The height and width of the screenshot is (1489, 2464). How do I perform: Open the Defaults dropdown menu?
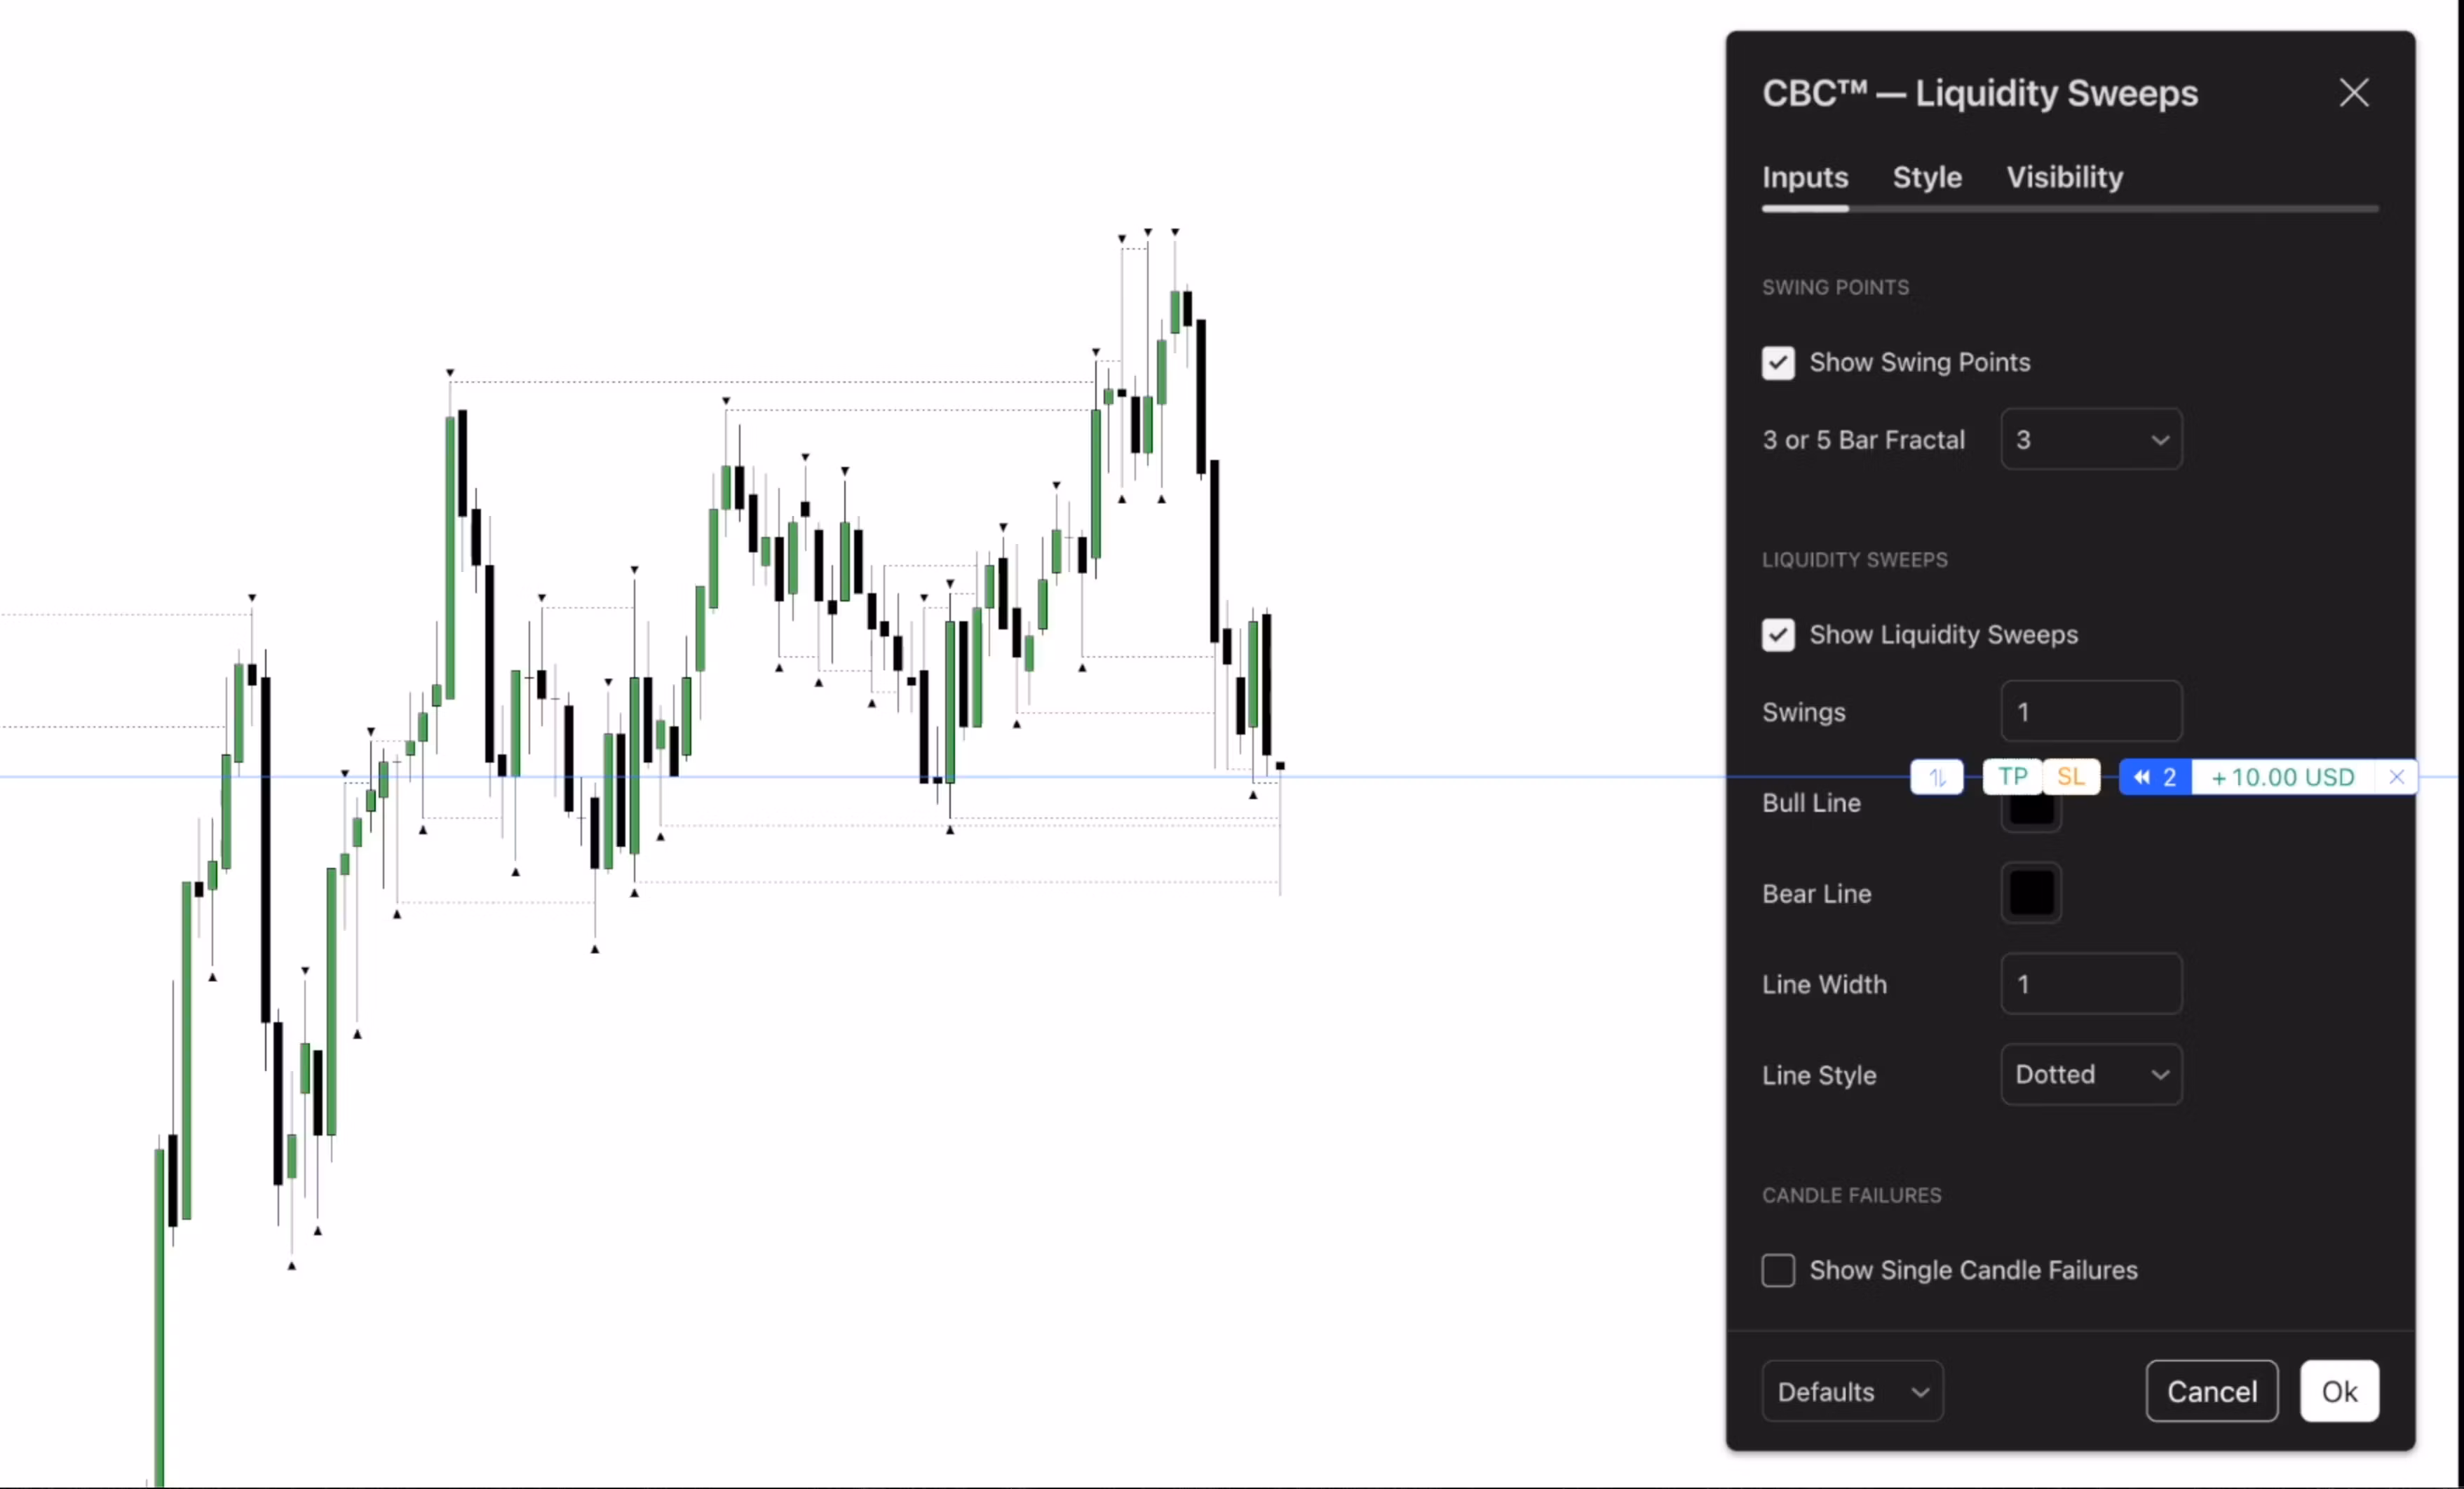(x=1852, y=1391)
